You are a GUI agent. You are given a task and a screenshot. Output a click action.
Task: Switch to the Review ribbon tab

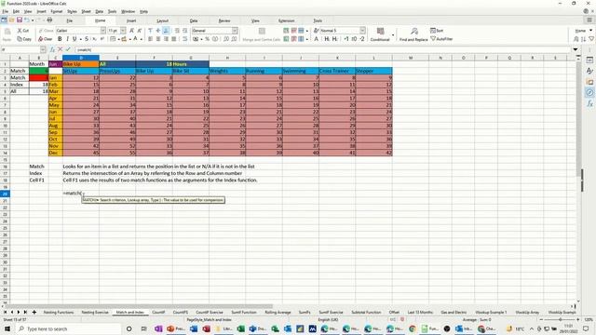pyautogui.click(x=224, y=20)
